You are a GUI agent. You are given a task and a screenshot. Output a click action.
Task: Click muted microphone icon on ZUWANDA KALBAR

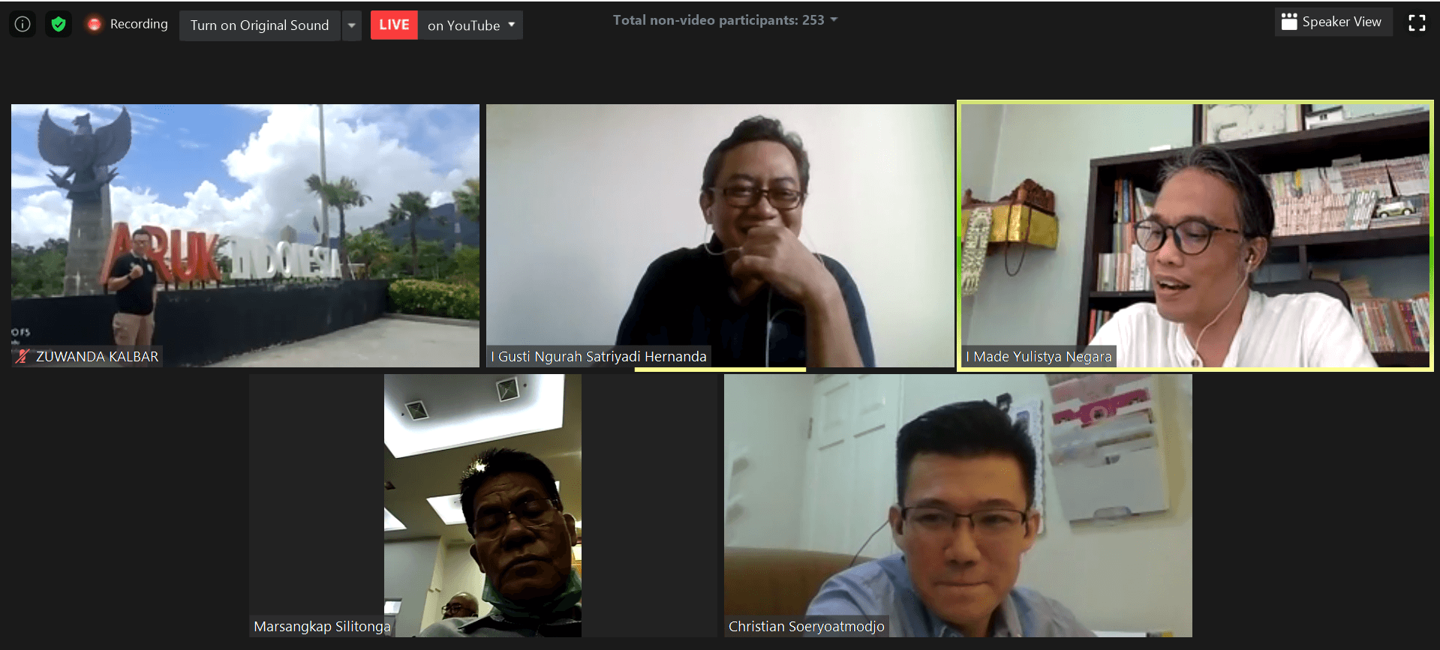coord(23,357)
